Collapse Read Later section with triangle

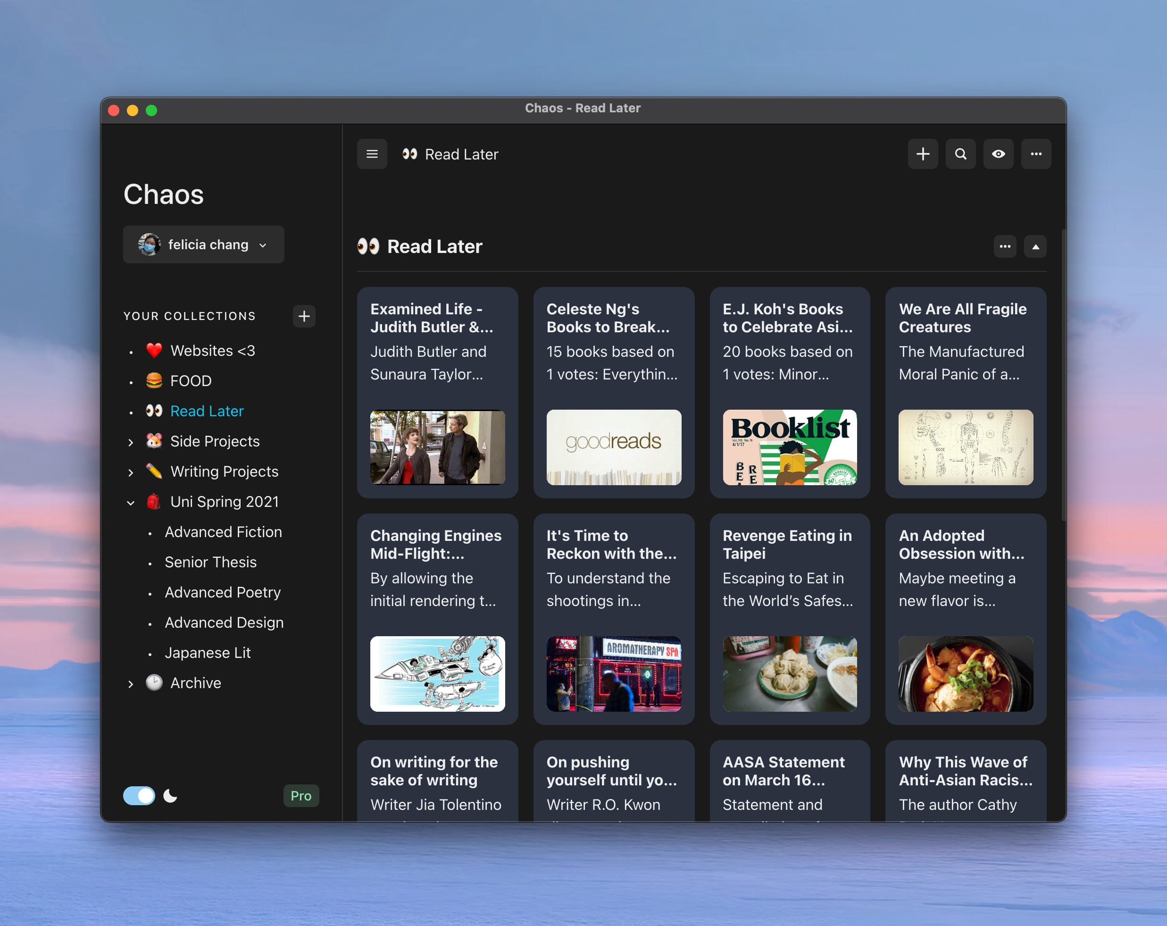pyautogui.click(x=1035, y=246)
